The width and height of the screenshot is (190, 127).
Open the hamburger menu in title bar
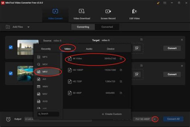[165, 3]
